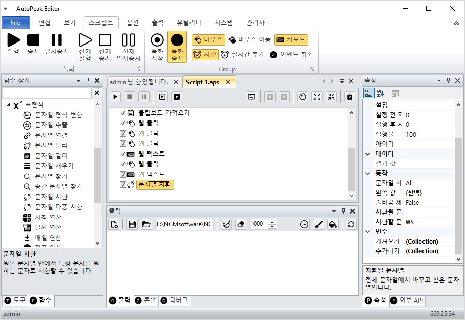This screenshot has height=320, width=465.
Task: Click the alphabetical sort icon in 속성
Action: tap(381, 93)
